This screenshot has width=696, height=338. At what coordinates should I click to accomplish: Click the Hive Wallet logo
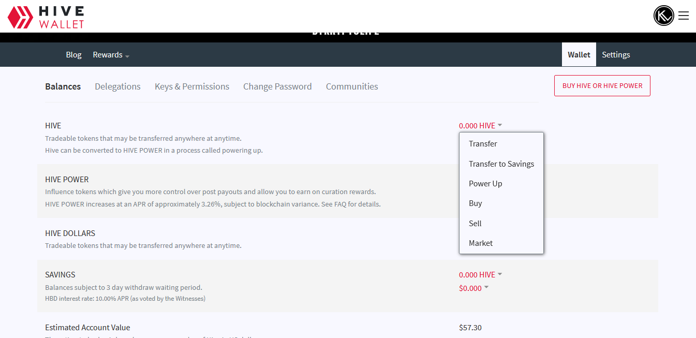(x=46, y=17)
